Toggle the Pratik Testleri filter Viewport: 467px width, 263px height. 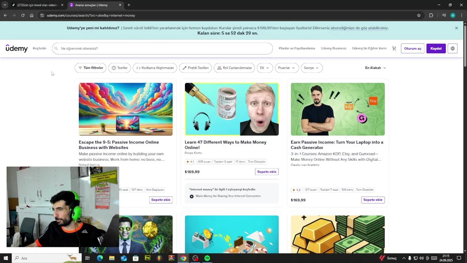tap(196, 68)
